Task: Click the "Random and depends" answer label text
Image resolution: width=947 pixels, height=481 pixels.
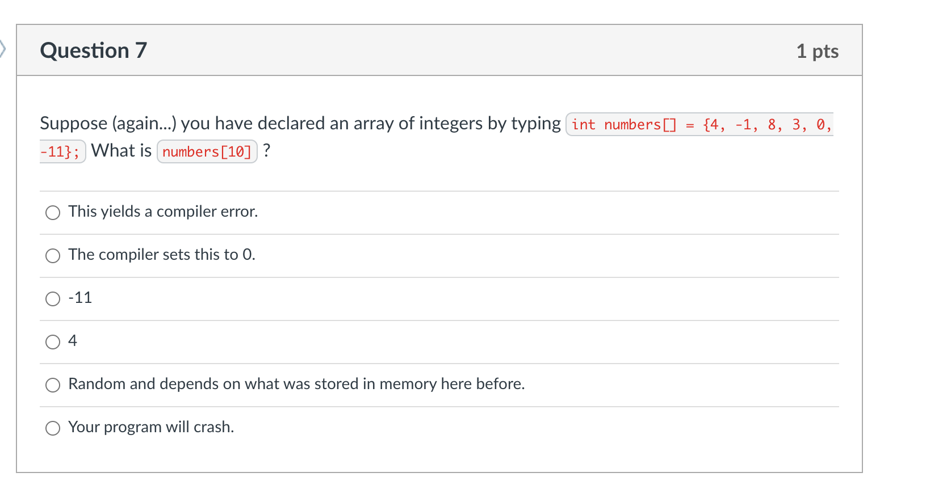Action: (296, 384)
